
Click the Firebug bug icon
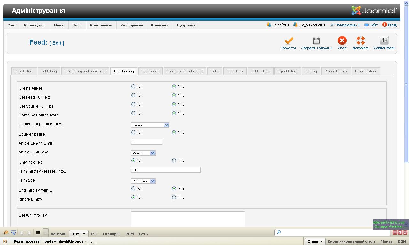coord(5,233)
